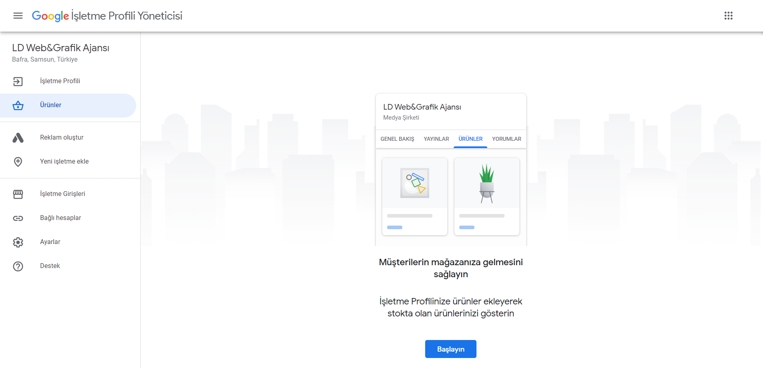Open Bağlı hesaplar page
Screen dimensions: 763x368
68,218
